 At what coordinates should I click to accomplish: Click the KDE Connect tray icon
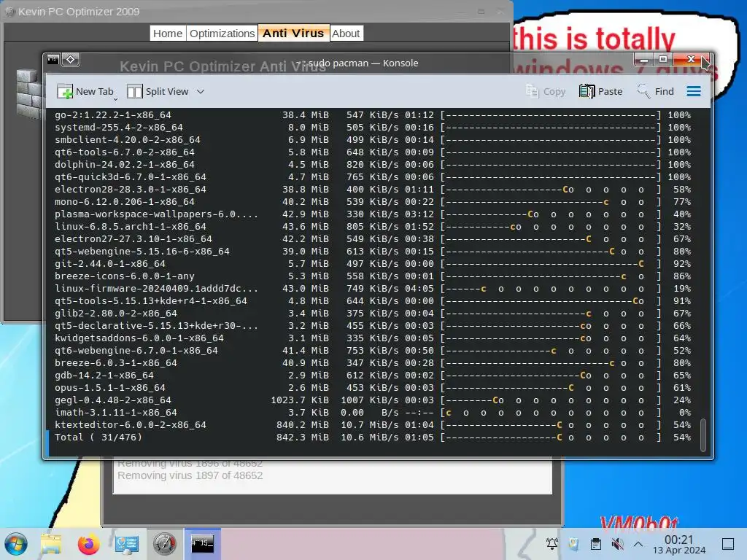pyautogui.click(x=573, y=543)
